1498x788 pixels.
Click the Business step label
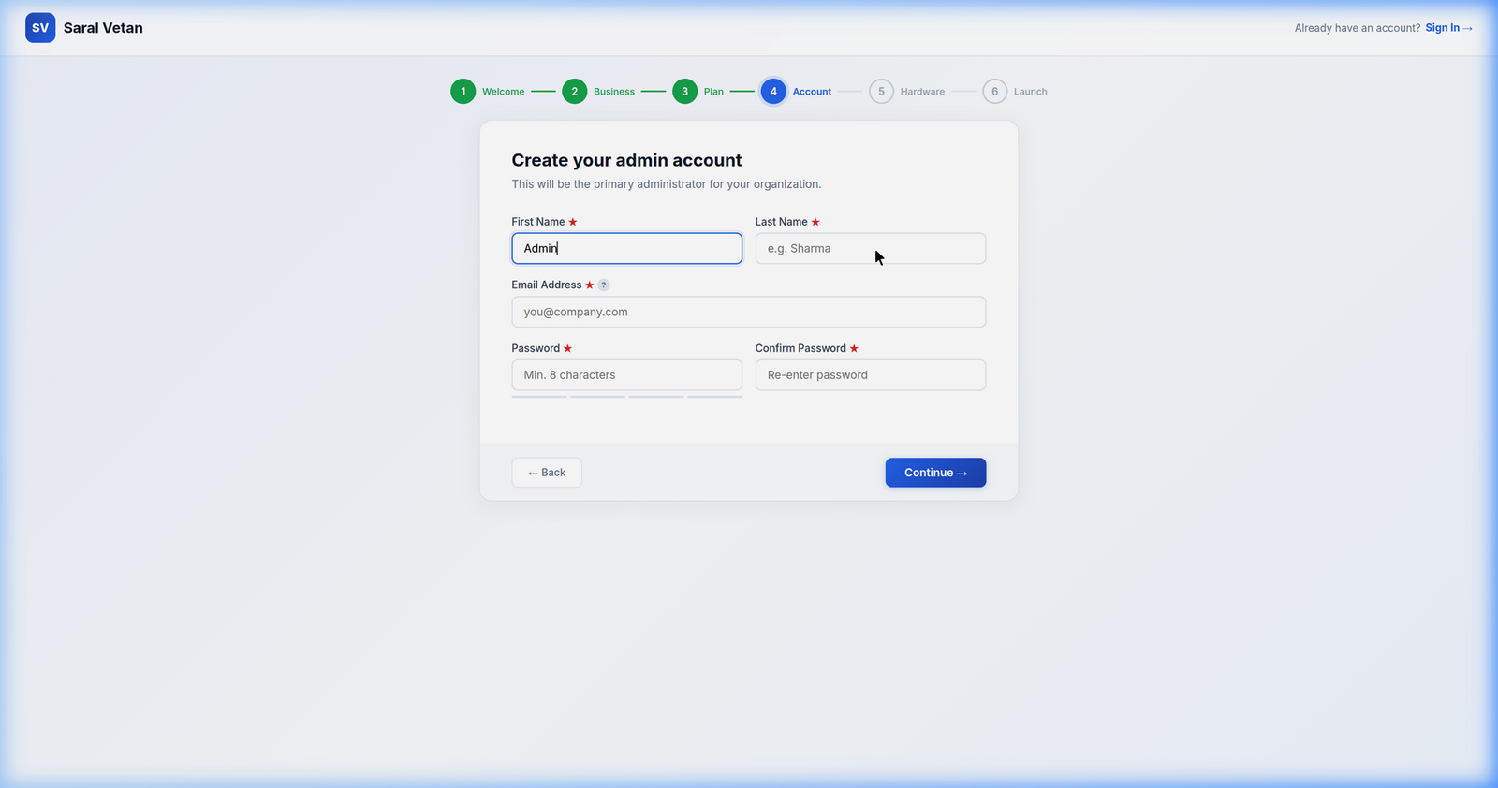pos(614,92)
